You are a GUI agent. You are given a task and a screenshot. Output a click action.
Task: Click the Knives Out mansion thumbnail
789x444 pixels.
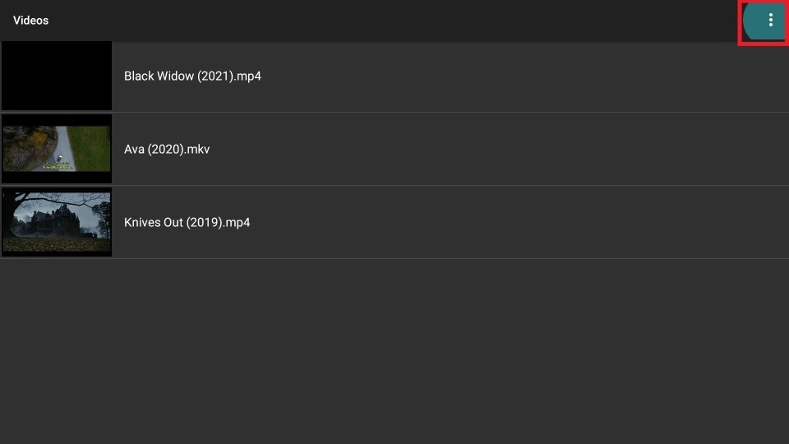coord(57,222)
